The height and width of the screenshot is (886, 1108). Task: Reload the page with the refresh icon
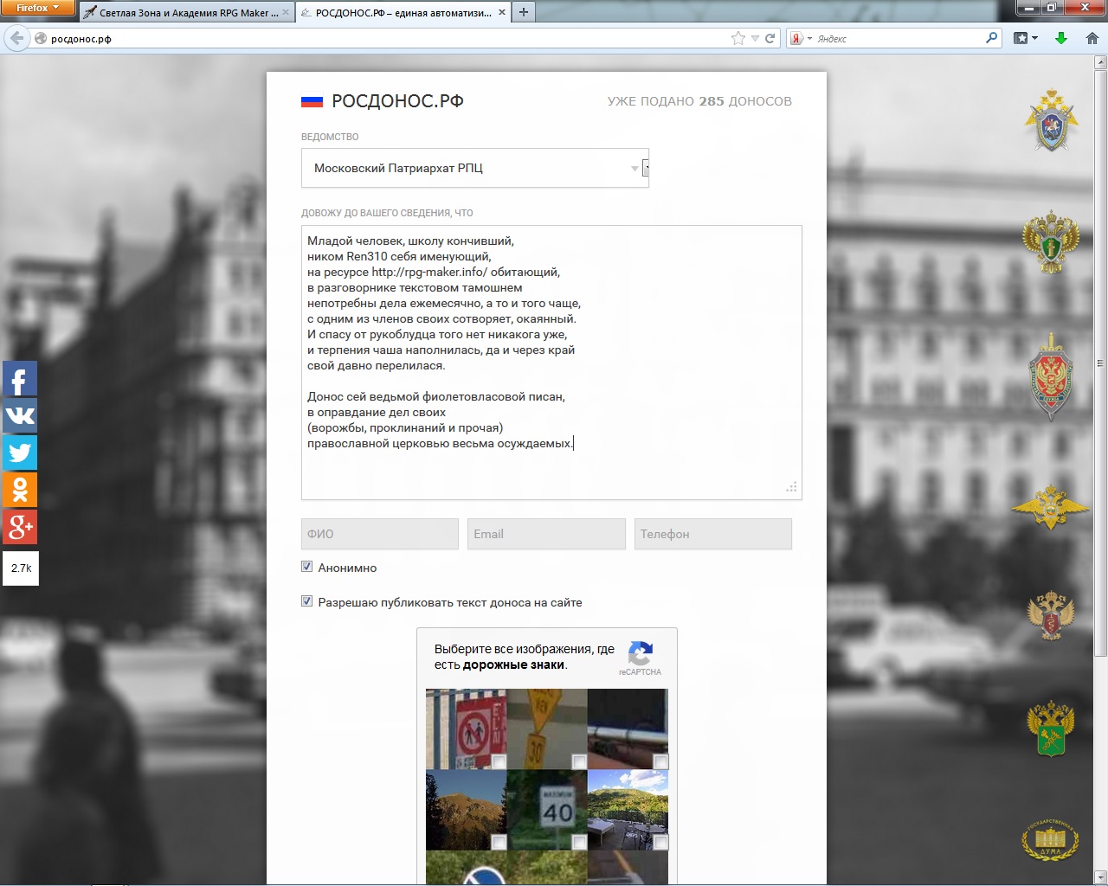(770, 38)
